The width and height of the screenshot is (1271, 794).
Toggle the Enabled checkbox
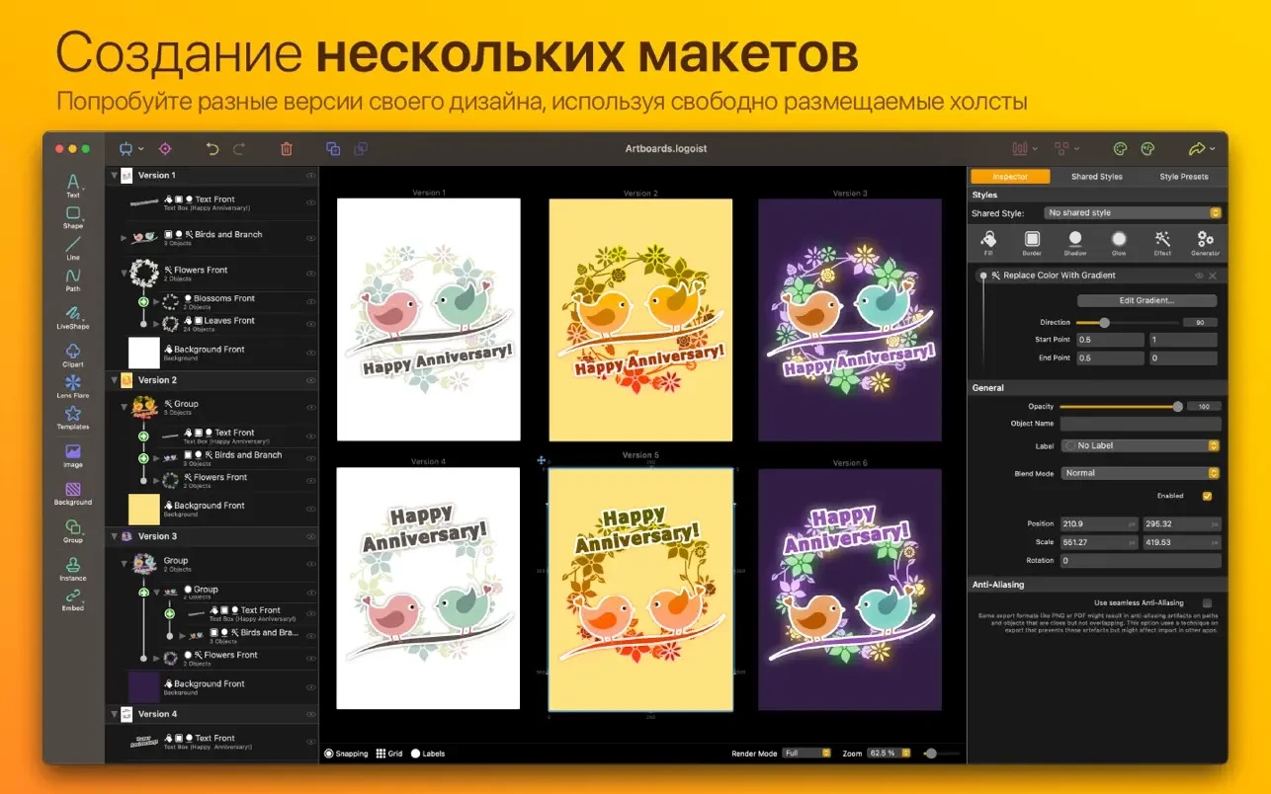coord(1207,496)
